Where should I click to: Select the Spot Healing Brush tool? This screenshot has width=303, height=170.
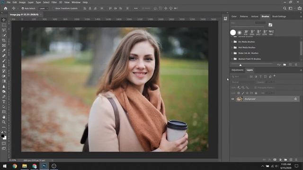point(4,56)
